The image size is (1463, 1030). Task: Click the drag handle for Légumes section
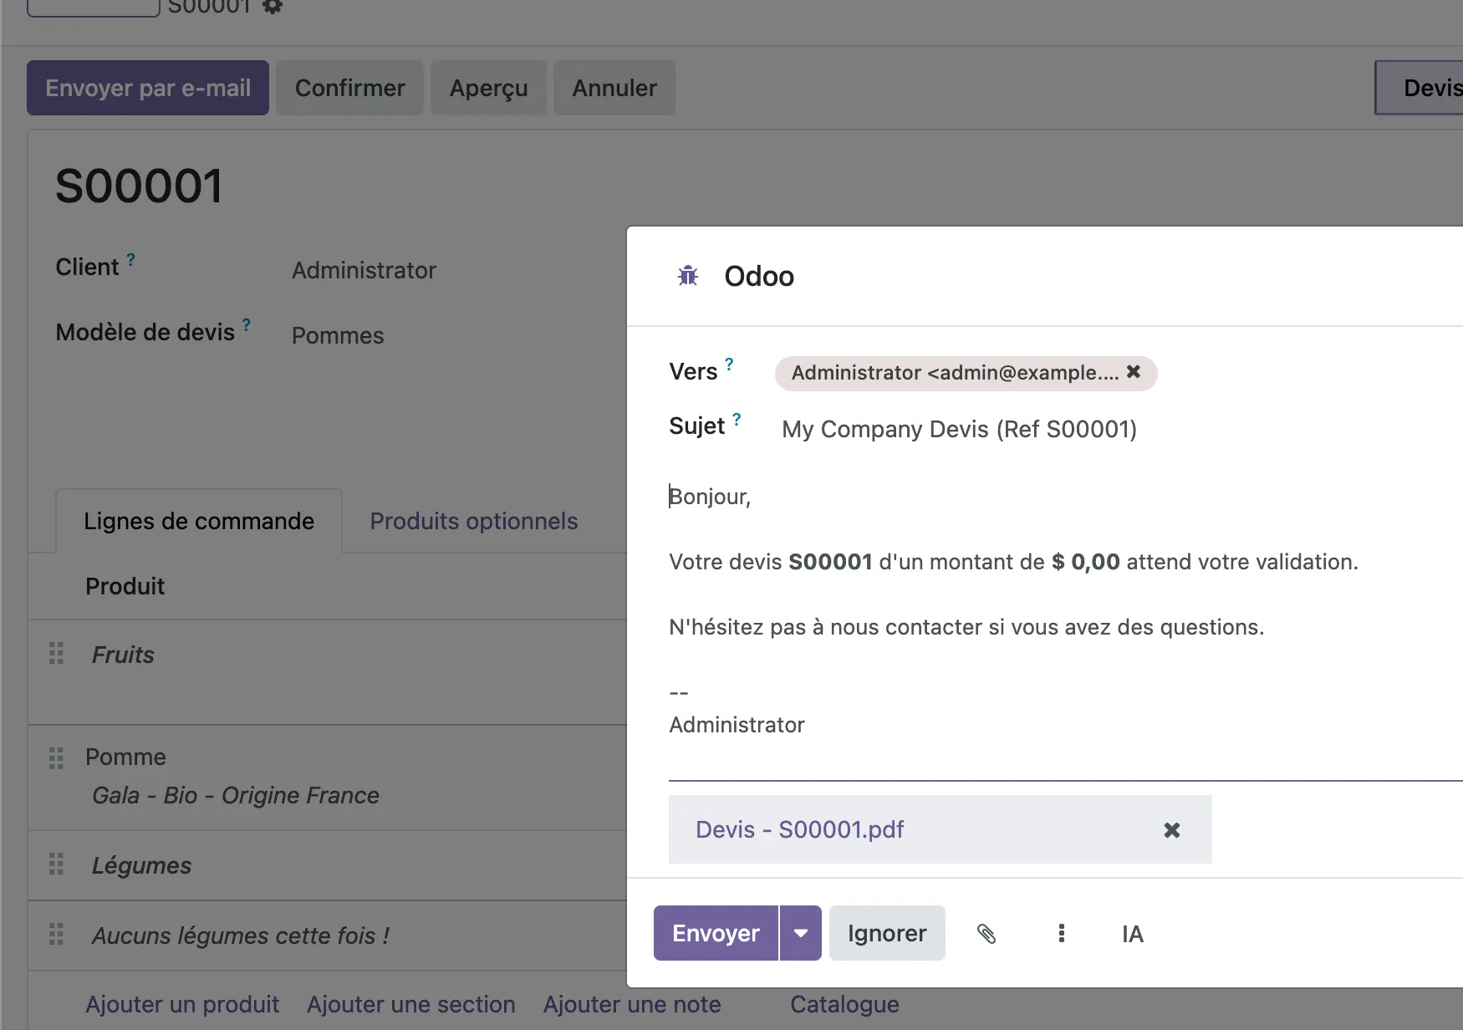click(56, 864)
